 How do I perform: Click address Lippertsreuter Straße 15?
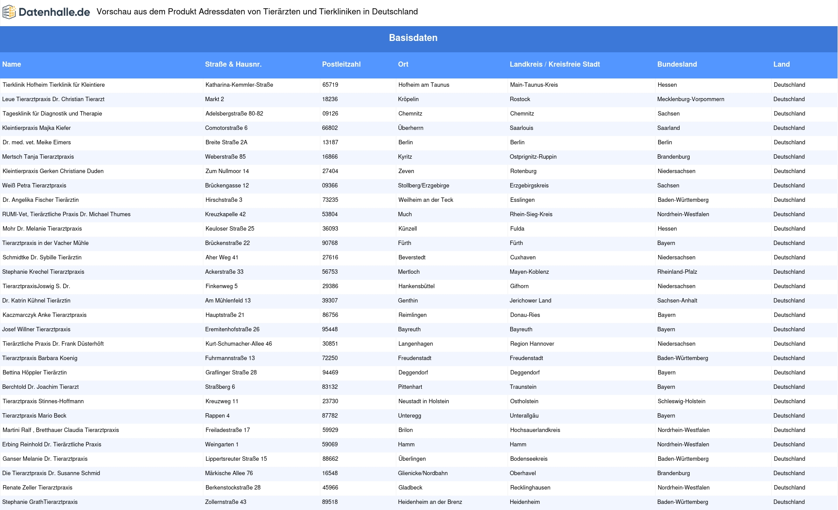(236, 459)
